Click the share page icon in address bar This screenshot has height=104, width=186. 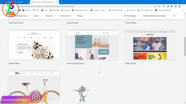[x=155, y=6]
